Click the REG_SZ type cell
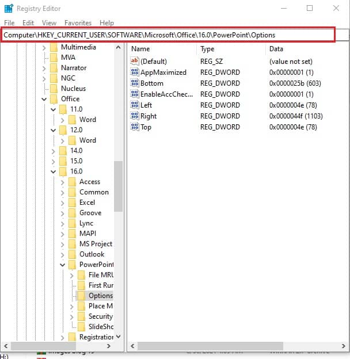The width and height of the screenshot is (350, 359). coord(211,62)
